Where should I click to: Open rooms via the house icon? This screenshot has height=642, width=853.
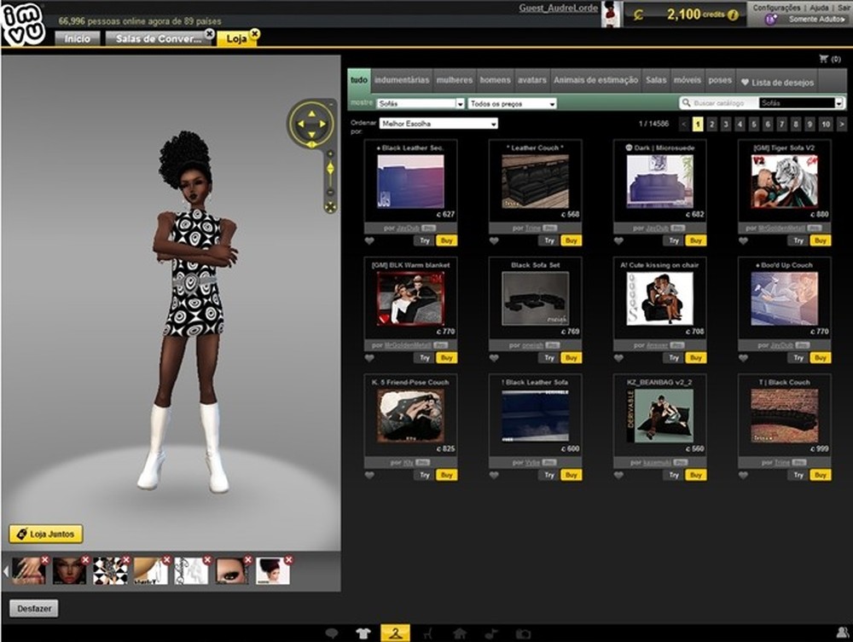[461, 633]
